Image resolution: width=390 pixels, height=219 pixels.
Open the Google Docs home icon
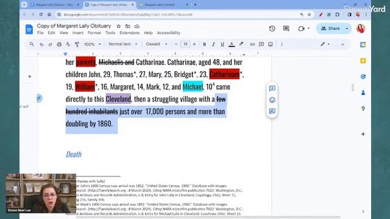pyautogui.click(x=29, y=29)
